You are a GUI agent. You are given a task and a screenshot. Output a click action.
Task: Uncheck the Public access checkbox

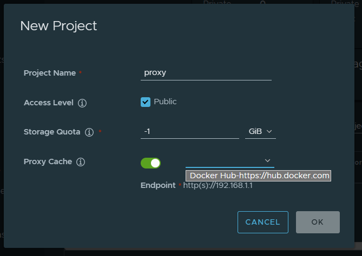click(x=146, y=102)
